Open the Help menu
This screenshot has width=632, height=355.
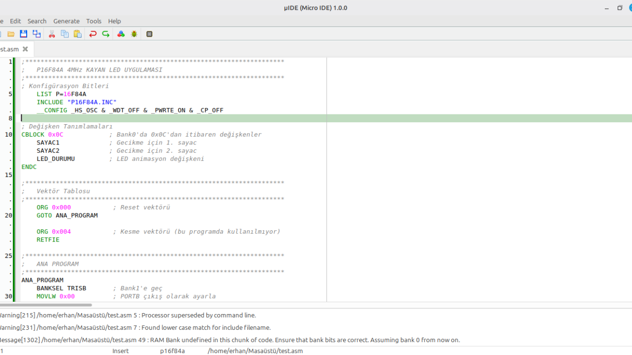pyautogui.click(x=115, y=21)
